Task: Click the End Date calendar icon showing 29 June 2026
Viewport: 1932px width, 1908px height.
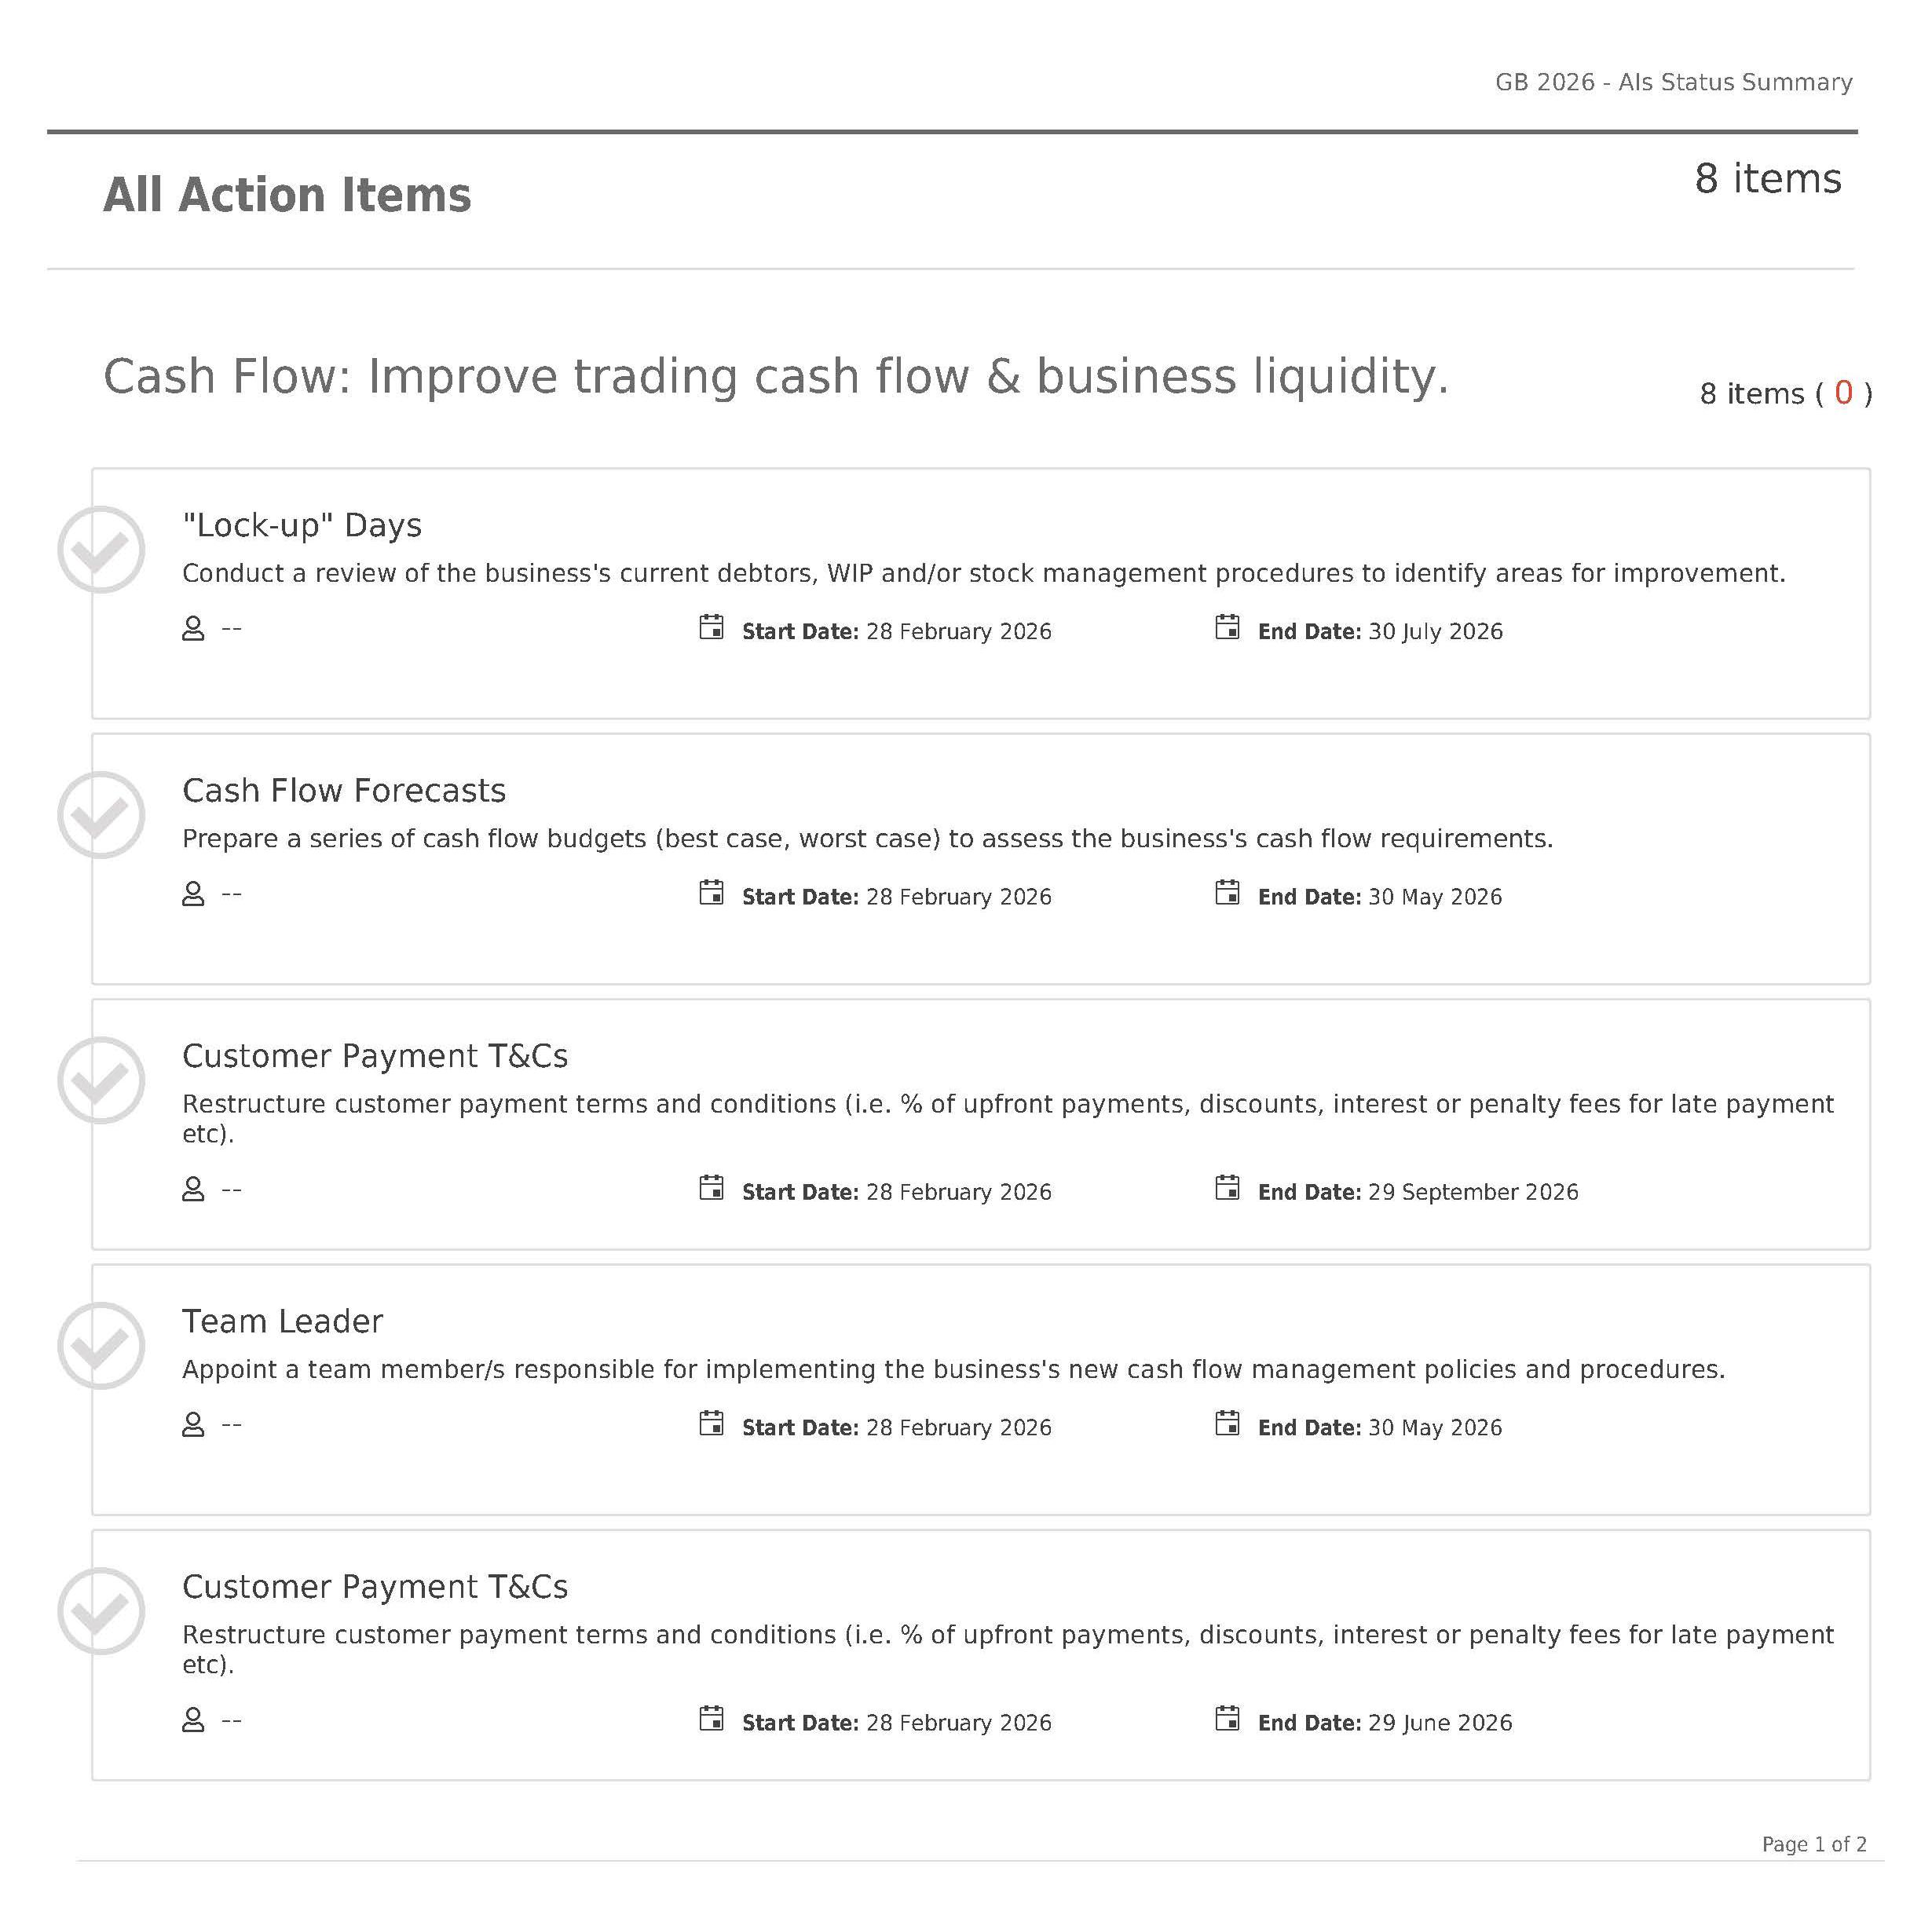Action: click(1227, 1718)
